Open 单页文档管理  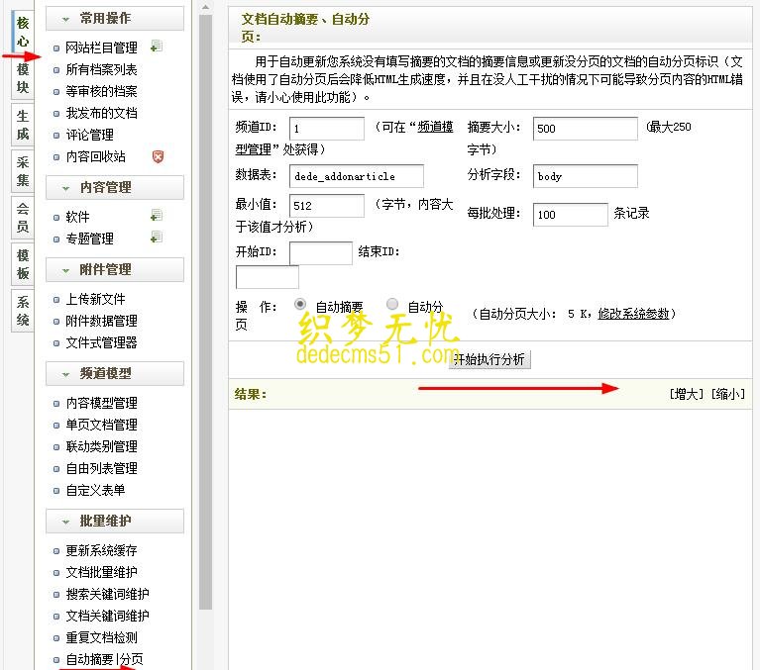102,425
